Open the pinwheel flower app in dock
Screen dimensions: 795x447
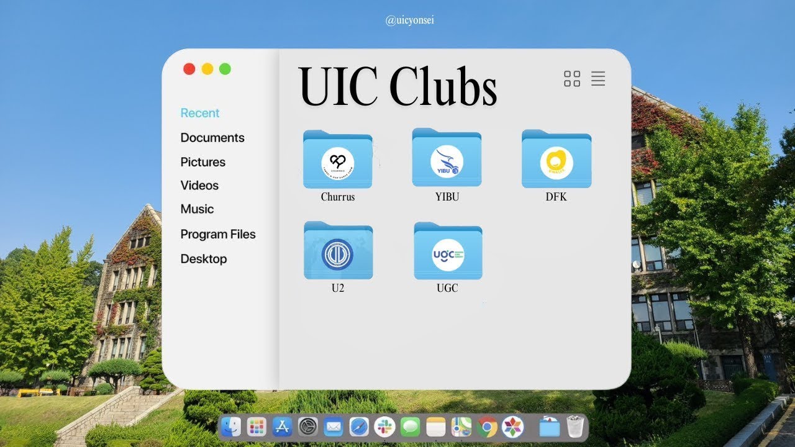click(513, 427)
